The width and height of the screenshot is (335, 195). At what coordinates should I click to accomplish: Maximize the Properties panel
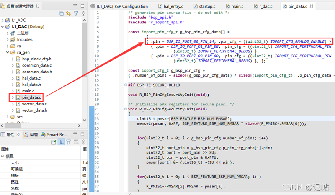coord(82,134)
